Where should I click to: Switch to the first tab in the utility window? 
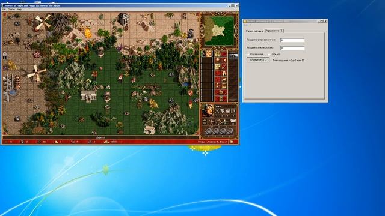(x=254, y=31)
